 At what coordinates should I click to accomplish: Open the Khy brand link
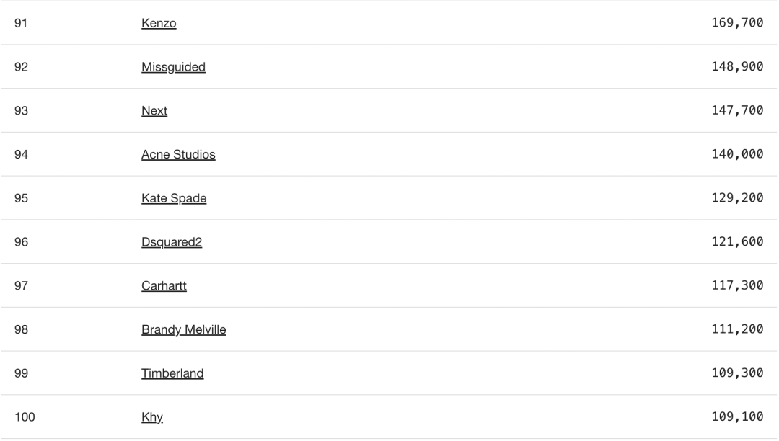(152, 417)
